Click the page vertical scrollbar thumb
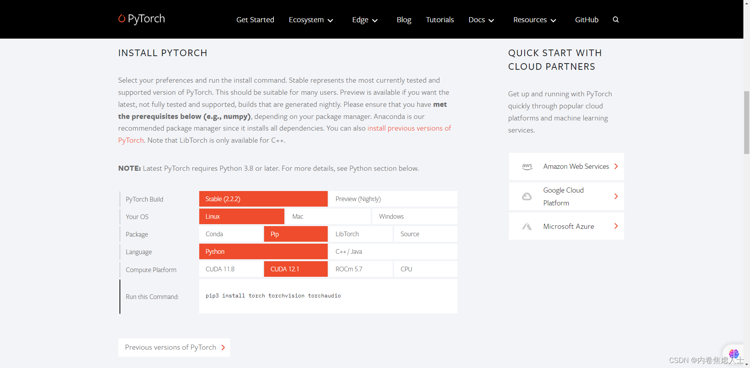This screenshot has width=750, height=368. [746, 123]
